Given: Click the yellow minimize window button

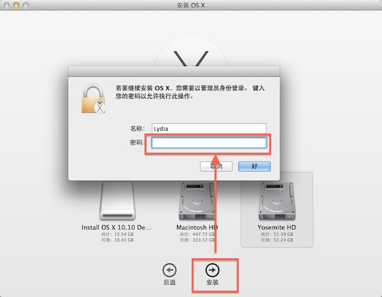Looking at the screenshot, I should click(16, 5).
